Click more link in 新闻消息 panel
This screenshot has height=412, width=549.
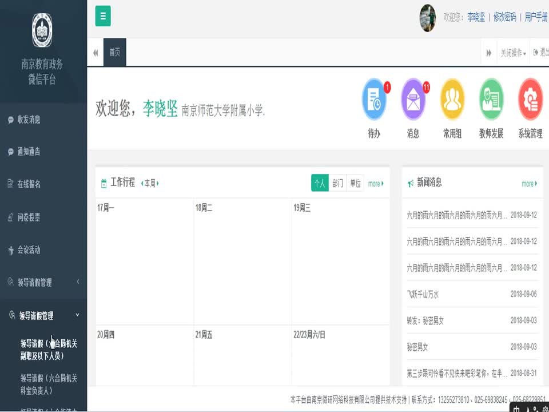click(529, 184)
